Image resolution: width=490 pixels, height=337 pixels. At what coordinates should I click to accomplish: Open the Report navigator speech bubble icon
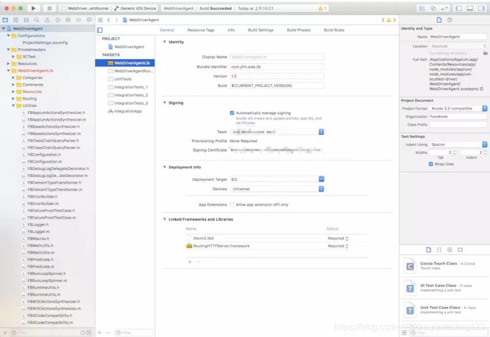point(89,20)
